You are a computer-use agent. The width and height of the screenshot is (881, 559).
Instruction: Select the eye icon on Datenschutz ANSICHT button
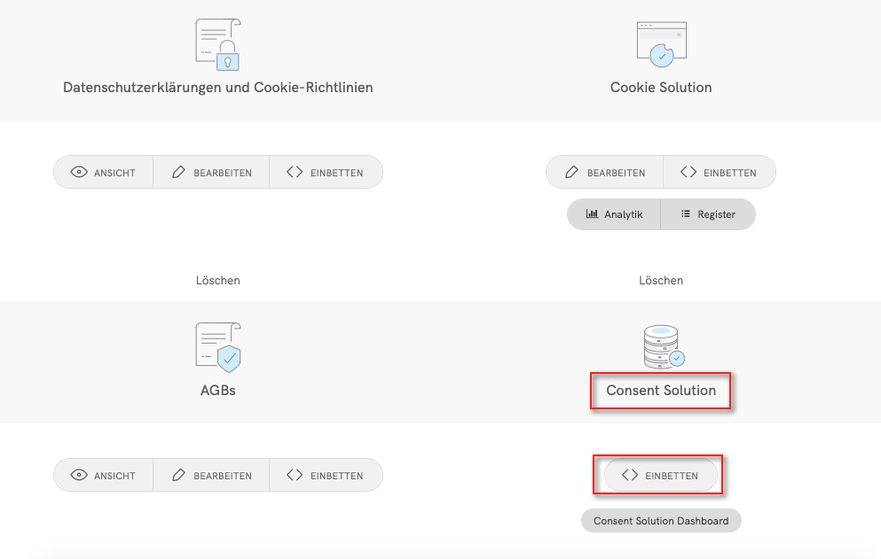[79, 172]
